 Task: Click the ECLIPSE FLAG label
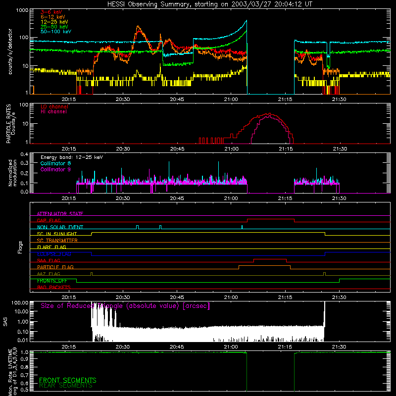coord(54,254)
